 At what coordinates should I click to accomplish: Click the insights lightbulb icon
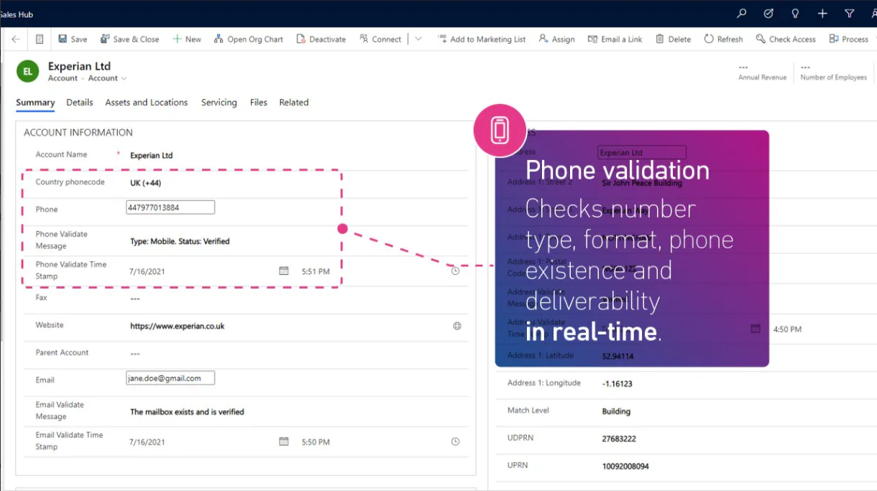coord(795,13)
